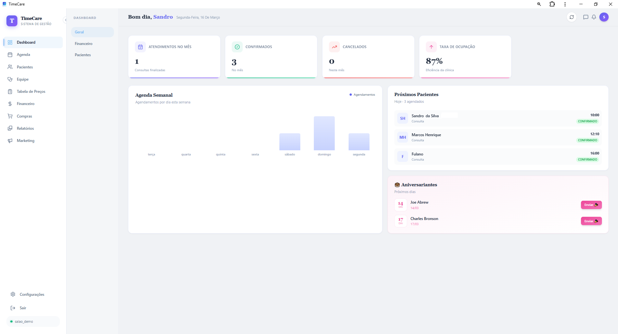The image size is (618, 334).
Task: Open notifications via bell icon
Action: pos(594,17)
